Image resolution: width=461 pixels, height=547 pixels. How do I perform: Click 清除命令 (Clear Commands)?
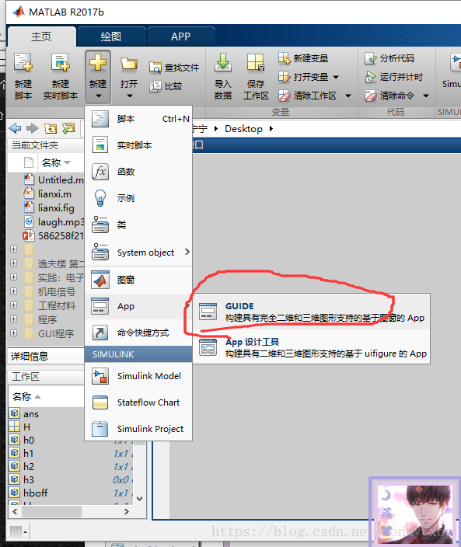(x=389, y=96)
